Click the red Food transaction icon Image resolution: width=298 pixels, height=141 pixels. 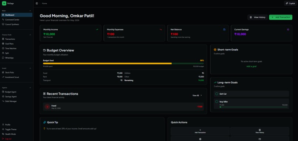coord(47,107)
